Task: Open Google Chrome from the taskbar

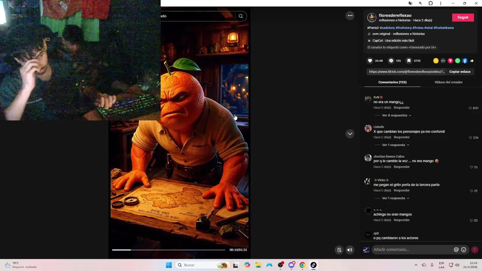Action: coord(302,265)
